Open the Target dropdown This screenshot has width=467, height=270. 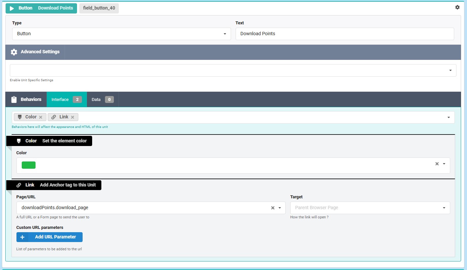click(370, 208)
